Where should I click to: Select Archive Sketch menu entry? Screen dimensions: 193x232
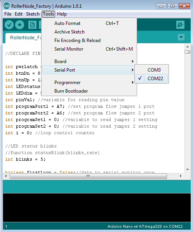(89, 32)
